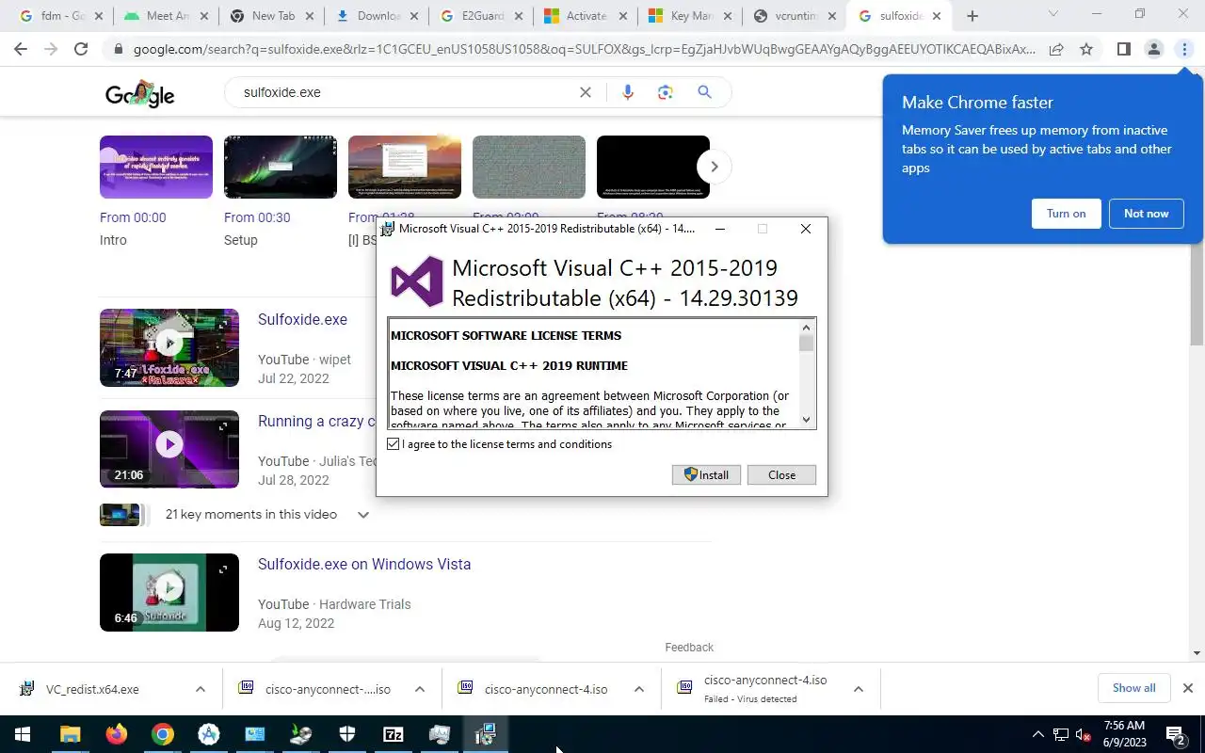
Task: Click the license text scrollbar thumb
Action: 806,344
